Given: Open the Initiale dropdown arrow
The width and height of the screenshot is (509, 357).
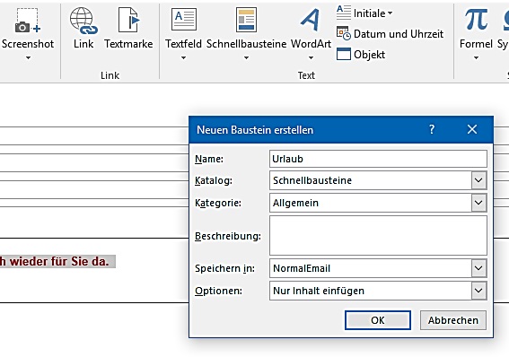Looking at the screenshot, I should point(390,13).
